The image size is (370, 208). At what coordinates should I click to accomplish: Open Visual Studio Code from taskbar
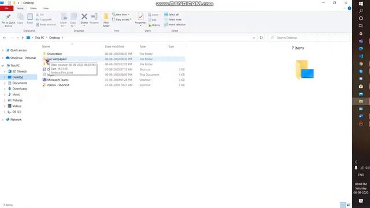click(361, 57)
